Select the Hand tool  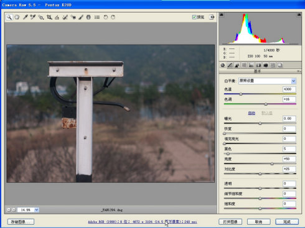coord(17,17)
